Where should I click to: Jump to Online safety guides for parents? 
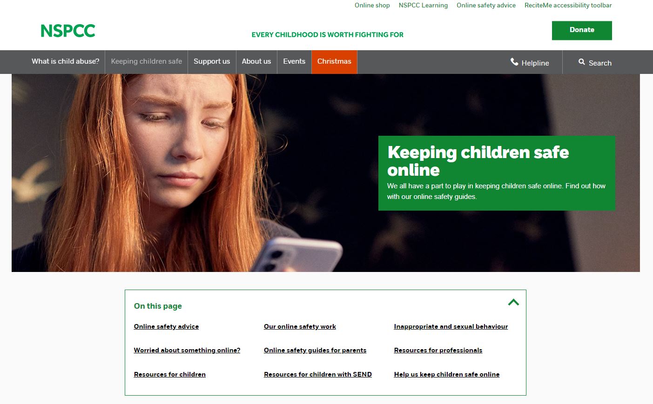[315, 350]
